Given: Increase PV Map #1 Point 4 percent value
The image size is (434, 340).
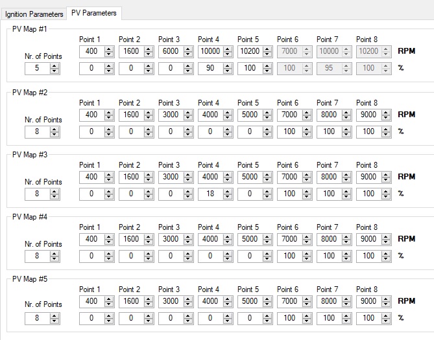Looking at the screenshot, I should 228,66.
